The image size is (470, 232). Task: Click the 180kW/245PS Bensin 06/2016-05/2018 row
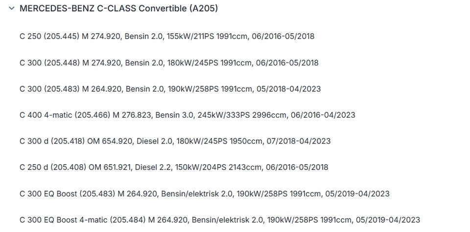(x=169, y=63)
